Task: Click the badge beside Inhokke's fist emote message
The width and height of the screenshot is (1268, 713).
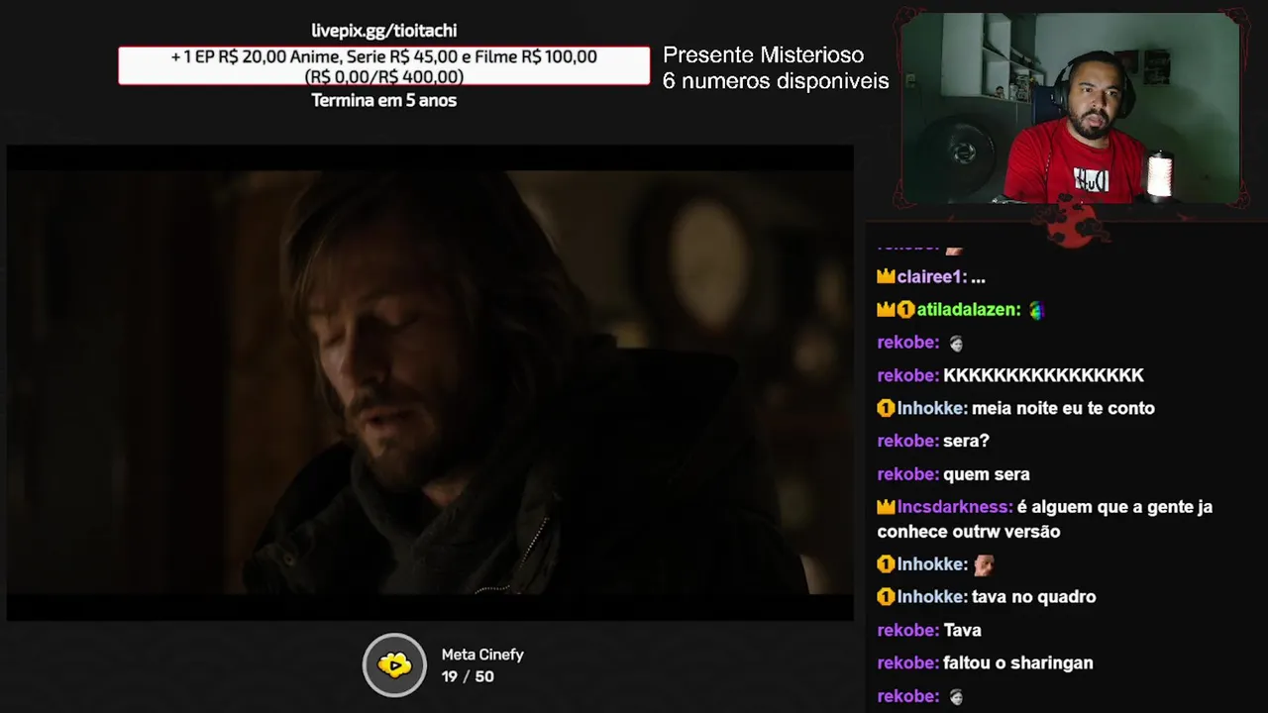Action: pyautogui.click(x=886, y=564)
